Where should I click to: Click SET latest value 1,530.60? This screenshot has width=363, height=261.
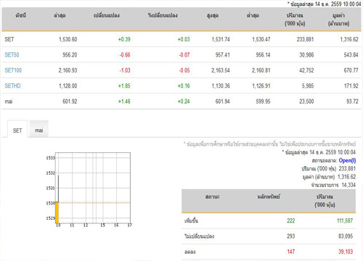tap(68, 39)
